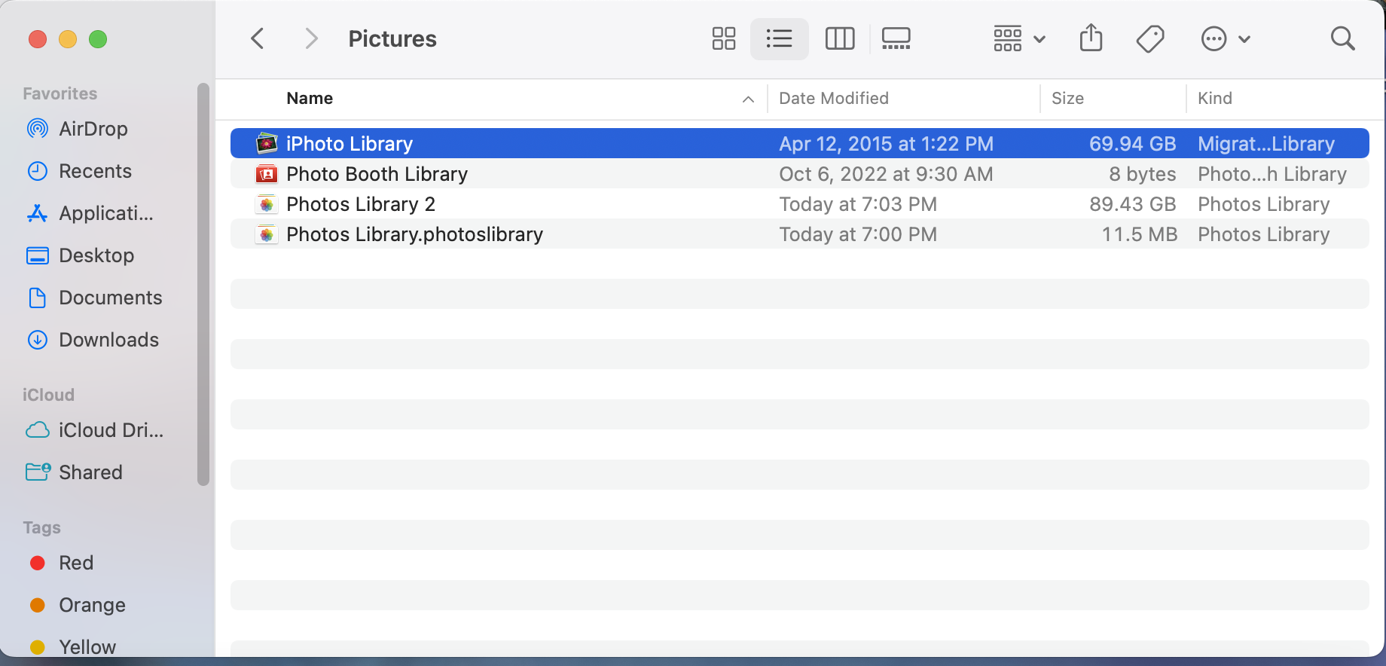Image resolution: width=1386 pixels, height=666 pixels.
Task: Toggle the Name column sort arrow
Action: point(748,99)
